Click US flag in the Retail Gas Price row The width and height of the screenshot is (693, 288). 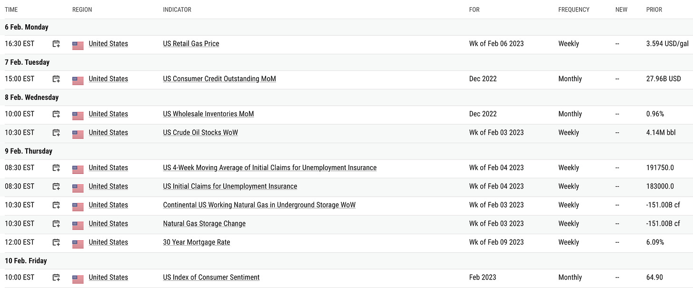tap(78, 45)
